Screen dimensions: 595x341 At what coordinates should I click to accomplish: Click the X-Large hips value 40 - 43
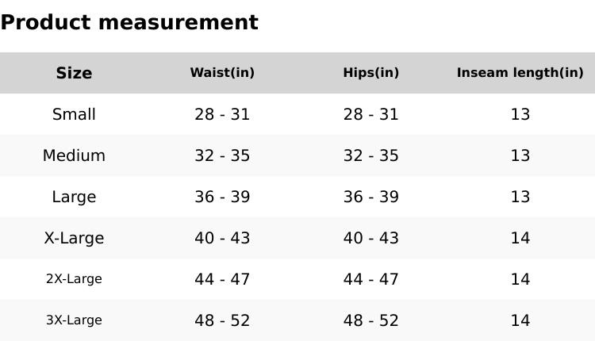[370, 238]
